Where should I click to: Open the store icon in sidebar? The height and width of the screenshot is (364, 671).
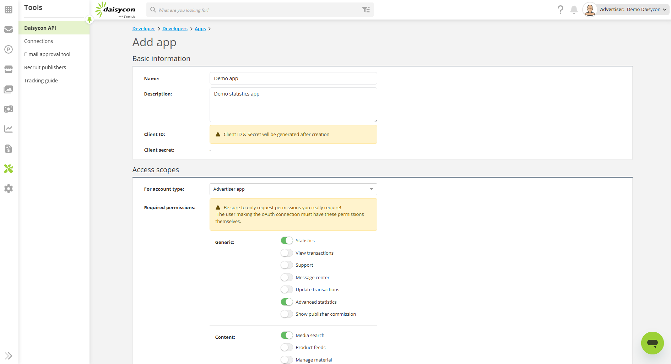[x=9, y=69]
